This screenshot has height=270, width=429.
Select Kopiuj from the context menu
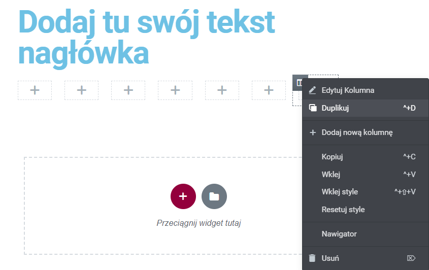[x=332, y=157]
